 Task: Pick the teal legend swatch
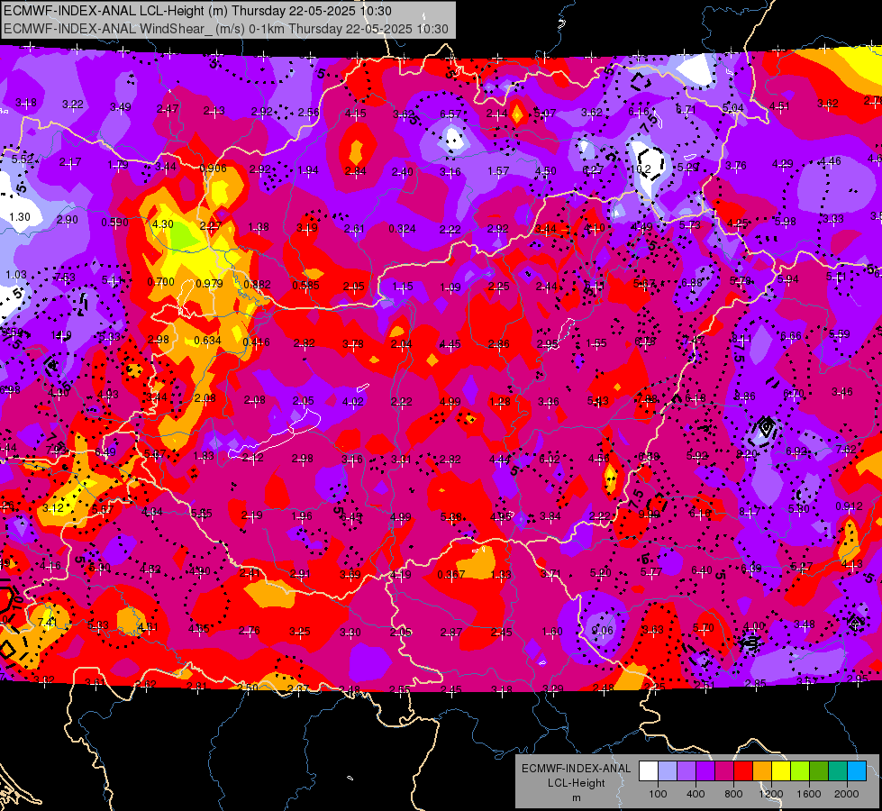coord(838,771)
